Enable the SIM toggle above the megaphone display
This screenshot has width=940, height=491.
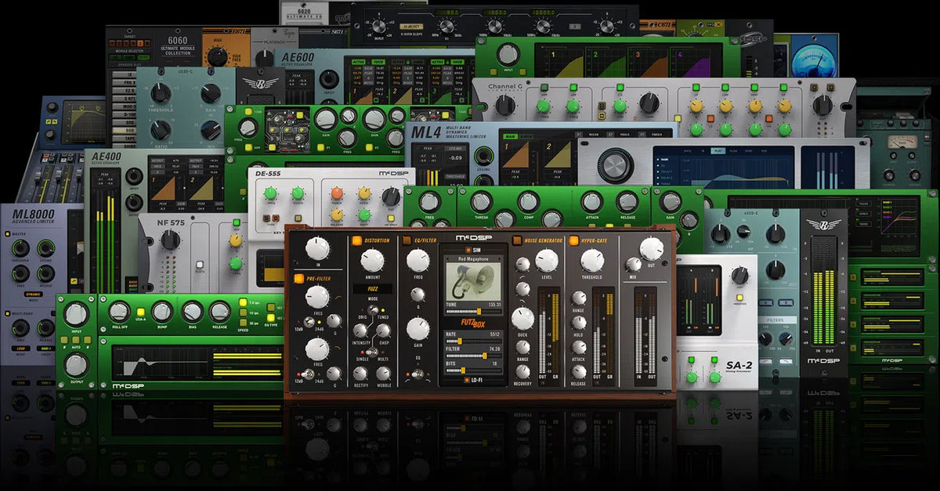(470, 250)
